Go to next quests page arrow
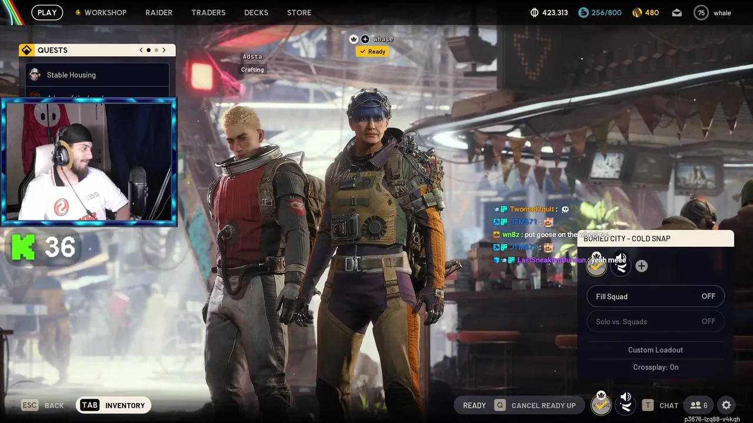This screenshot has height=423, width=753. tap(164, 50)
